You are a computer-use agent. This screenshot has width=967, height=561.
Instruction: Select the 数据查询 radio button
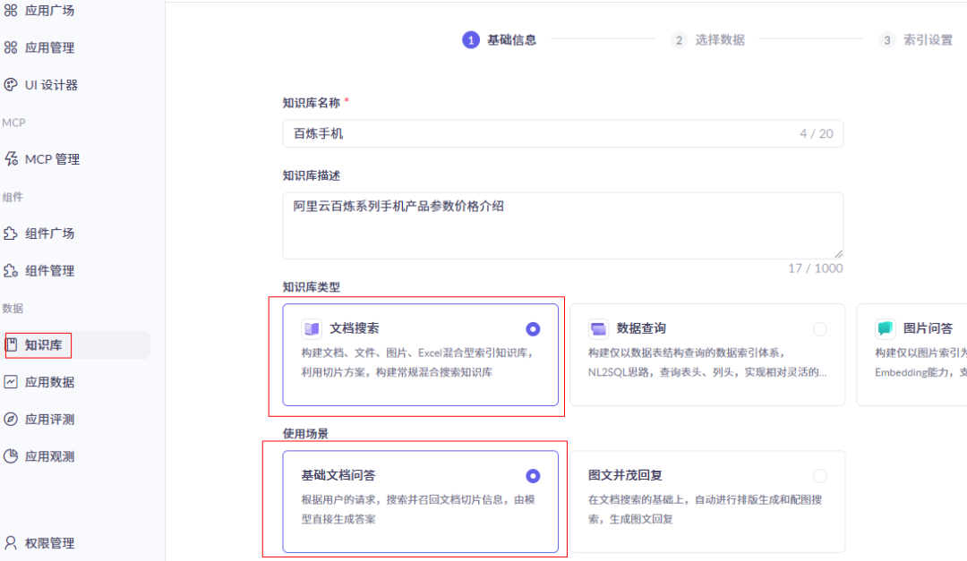pos(819,329)
